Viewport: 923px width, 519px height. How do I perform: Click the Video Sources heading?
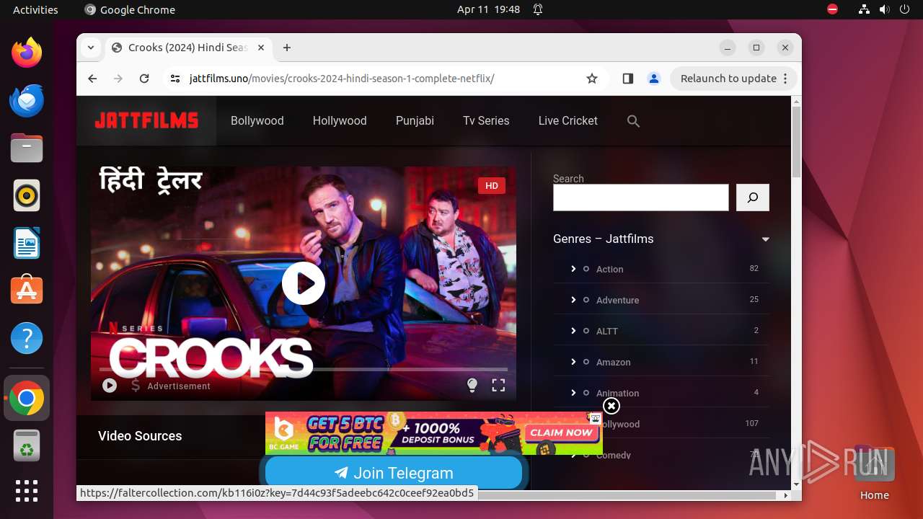tap(140, 436)
